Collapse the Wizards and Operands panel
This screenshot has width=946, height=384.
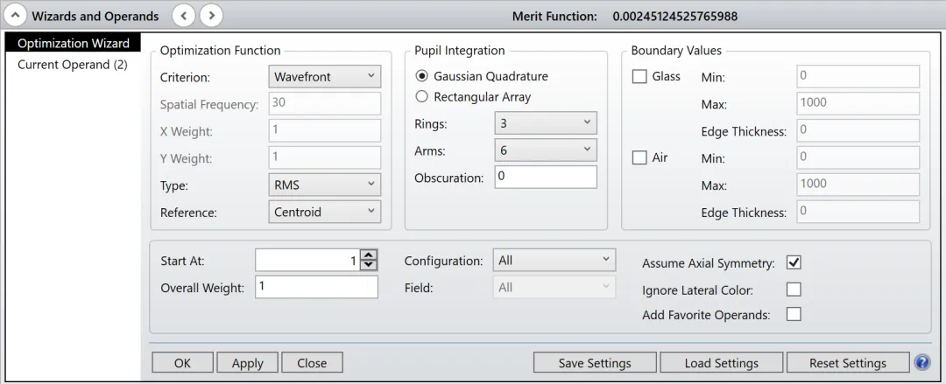(x=15, y=16)
